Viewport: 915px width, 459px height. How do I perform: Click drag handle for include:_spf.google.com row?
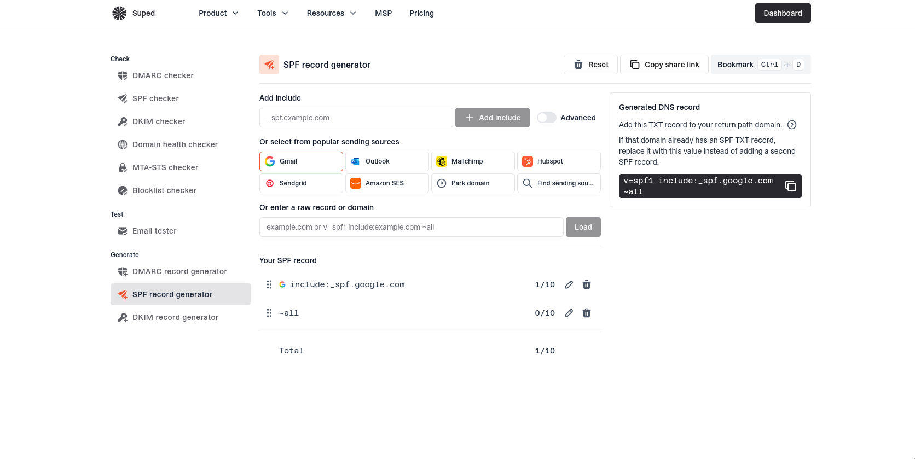point(269,284)
